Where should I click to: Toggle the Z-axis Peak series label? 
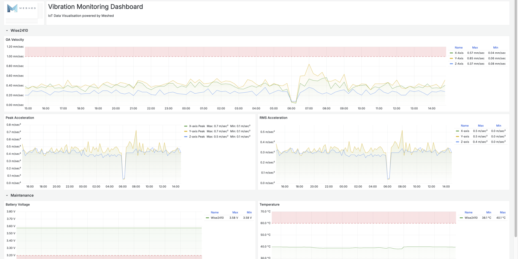point(197,137)
